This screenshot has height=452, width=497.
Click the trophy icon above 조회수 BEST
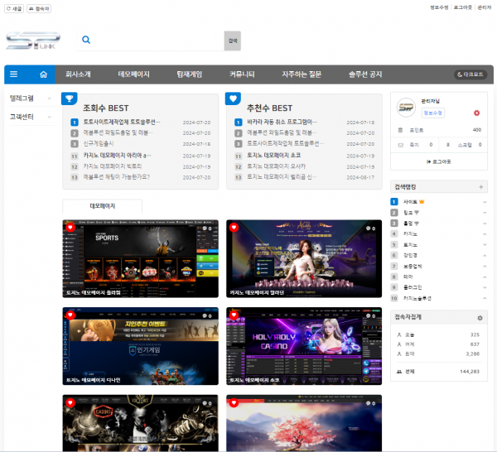(70, 98)
